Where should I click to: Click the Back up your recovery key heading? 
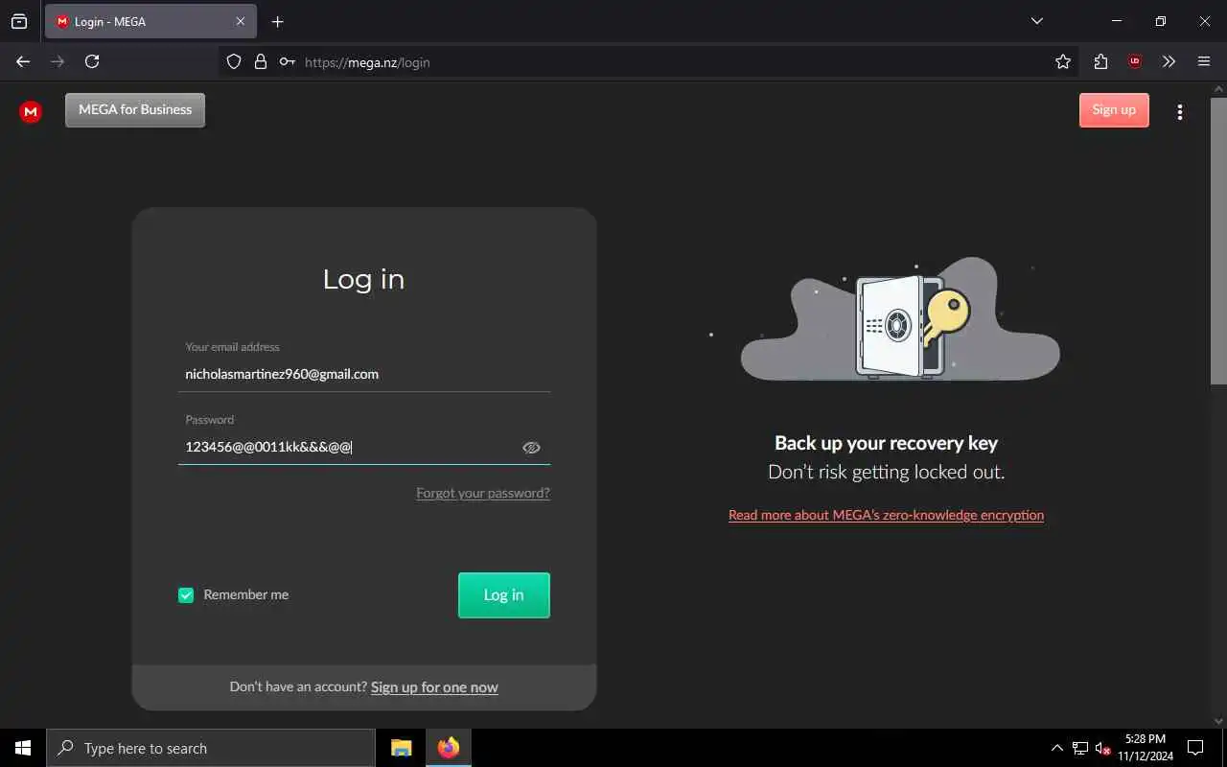(886, 443)
